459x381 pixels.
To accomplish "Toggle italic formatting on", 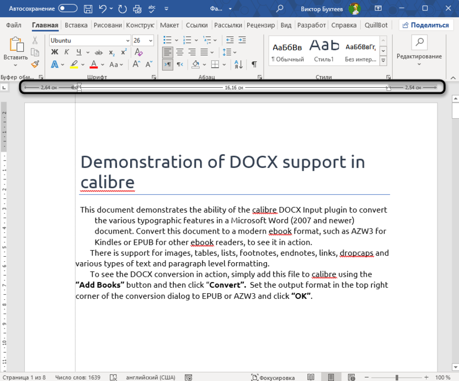I will click(67, 51).
